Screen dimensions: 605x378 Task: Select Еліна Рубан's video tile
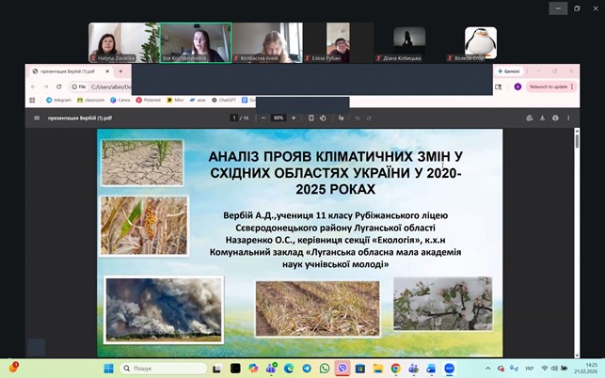(x=339, y=42)
